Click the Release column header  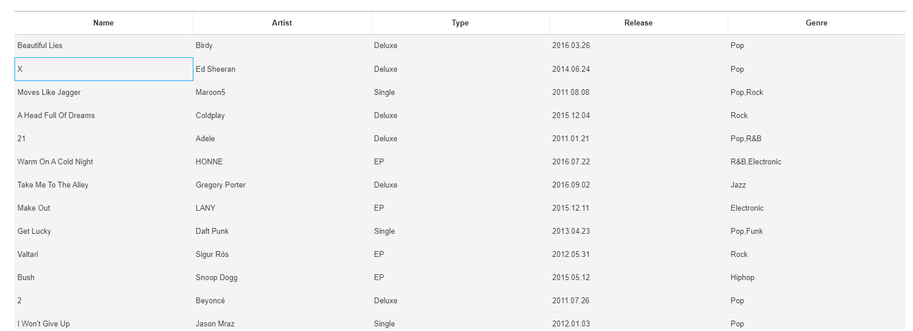click(x=639, y=23)
